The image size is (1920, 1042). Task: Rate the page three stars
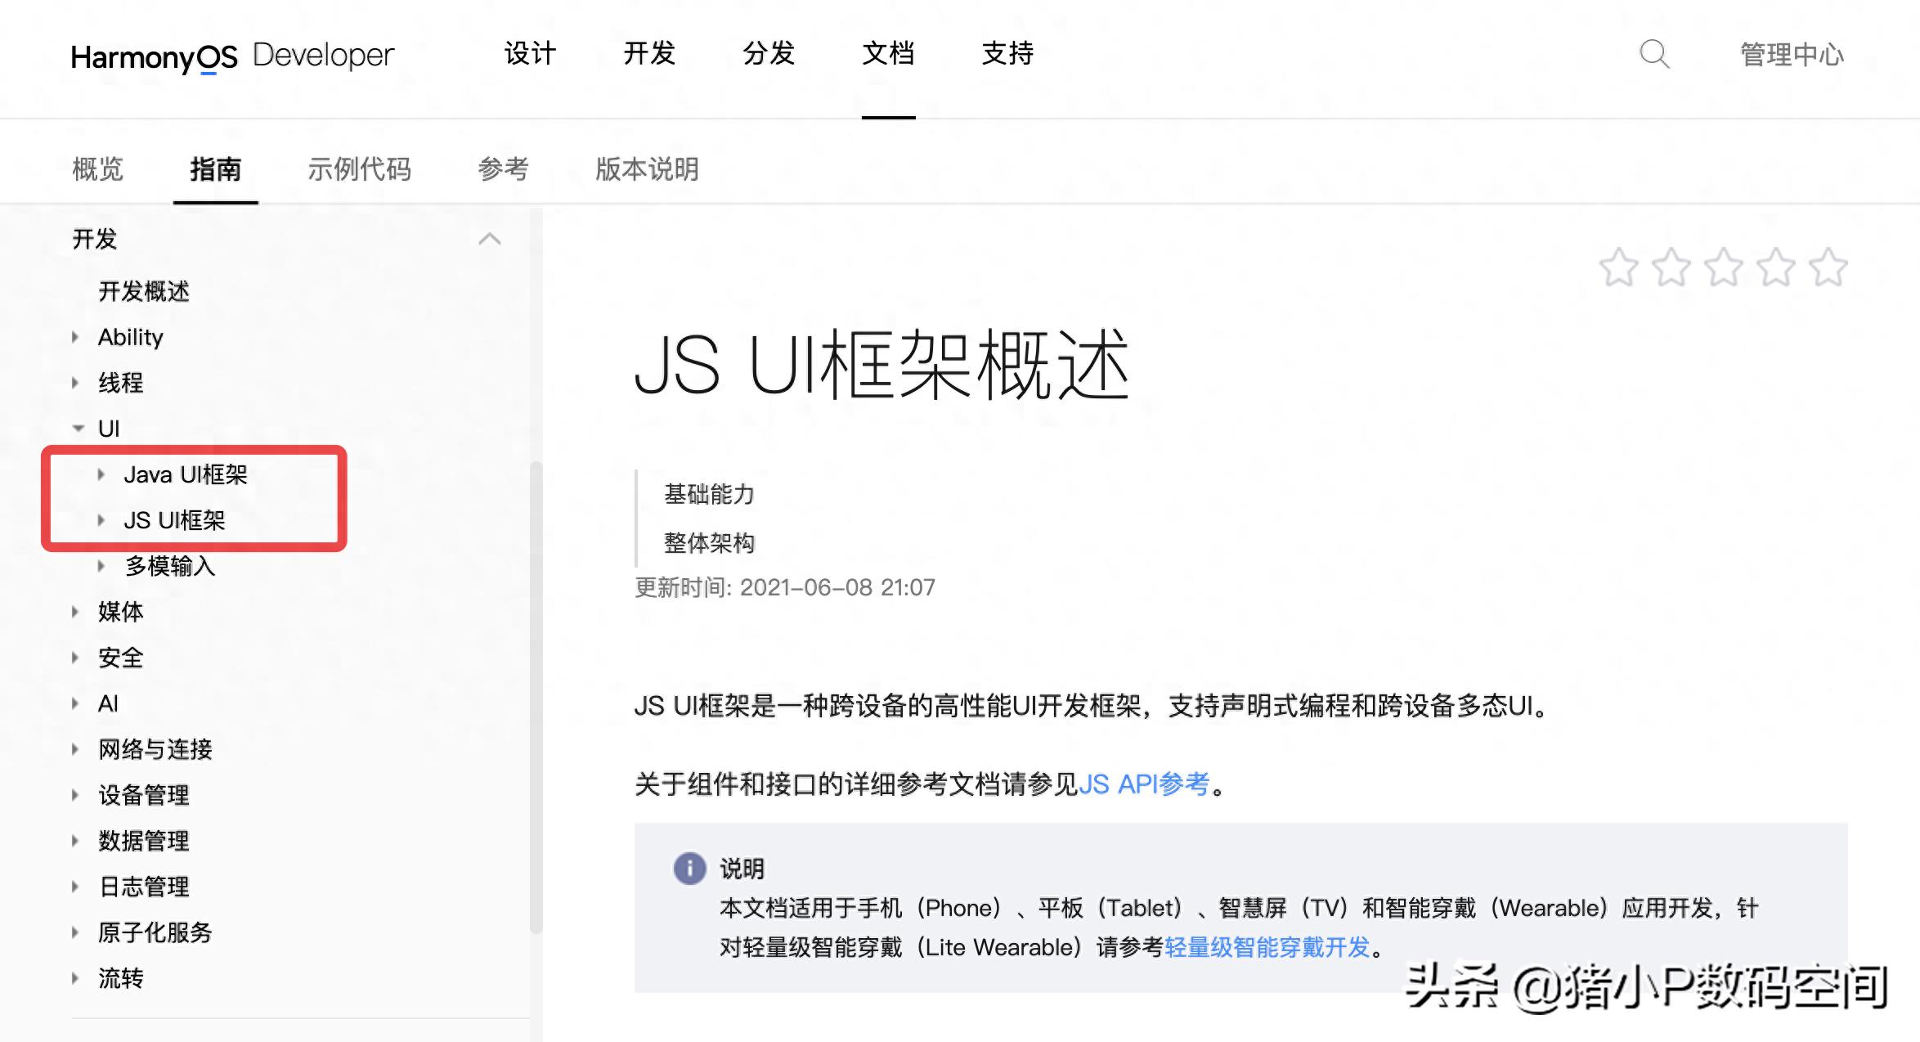click(x=1725, y=267)
